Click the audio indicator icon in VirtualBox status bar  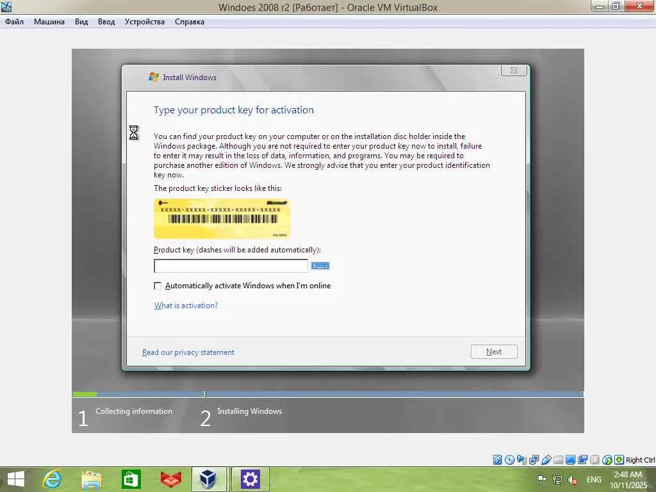tap(521, 460)
